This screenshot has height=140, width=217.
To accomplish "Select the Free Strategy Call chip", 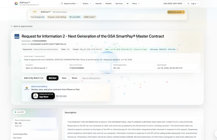I will [37, 17].
